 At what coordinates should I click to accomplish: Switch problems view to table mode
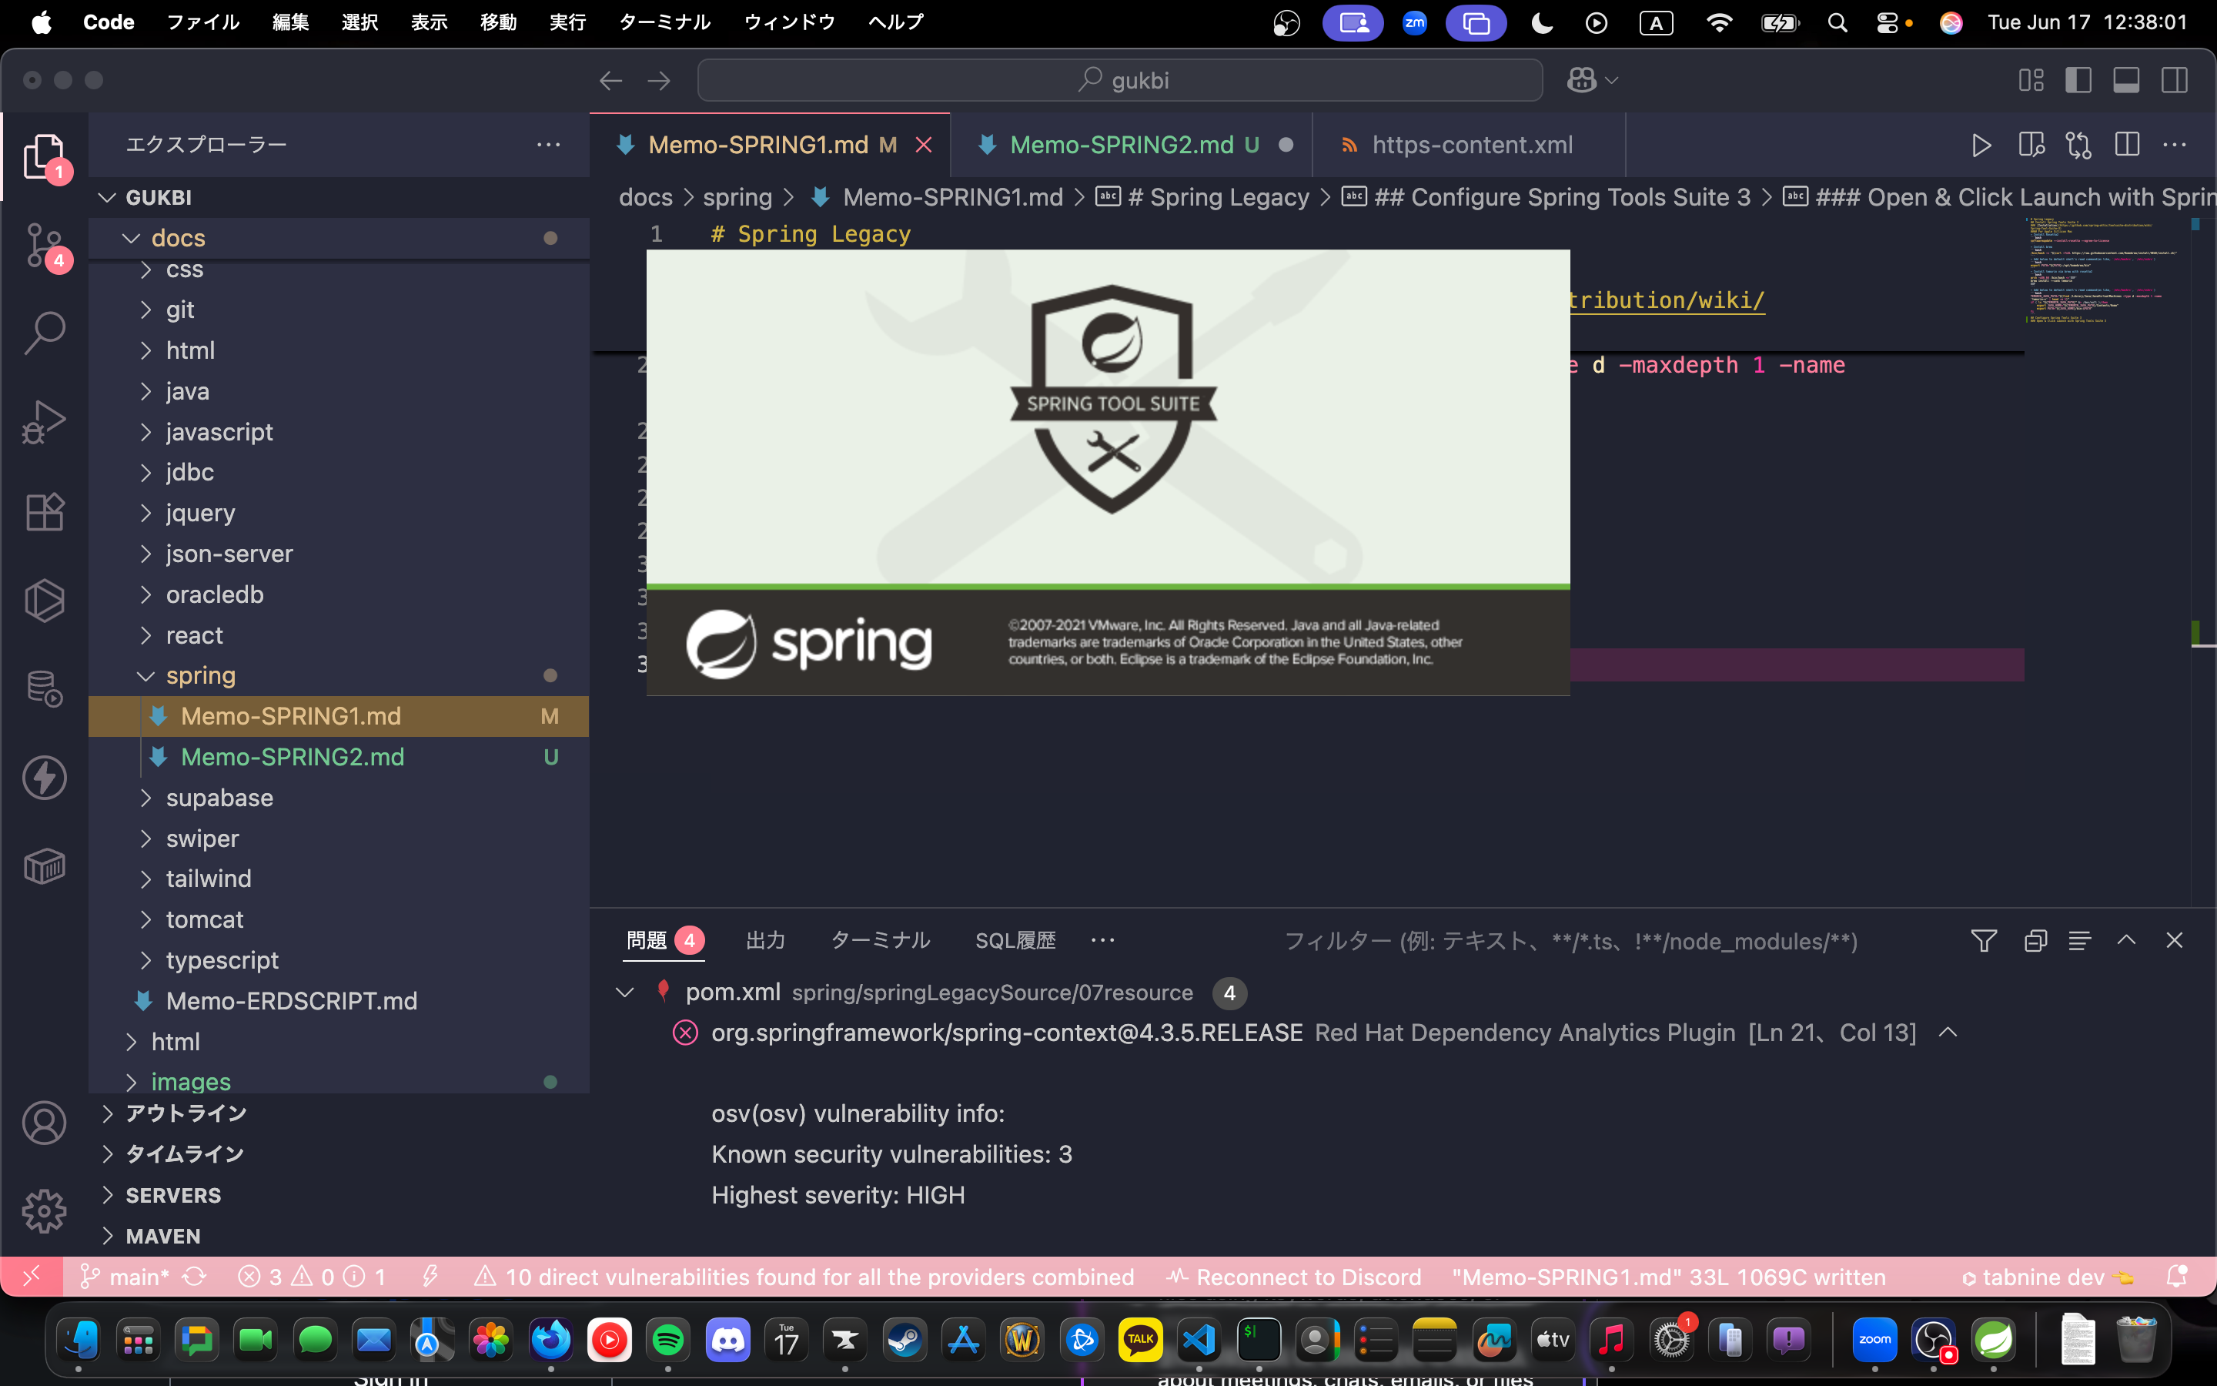pyautogui.click(x=2079, y=940)
